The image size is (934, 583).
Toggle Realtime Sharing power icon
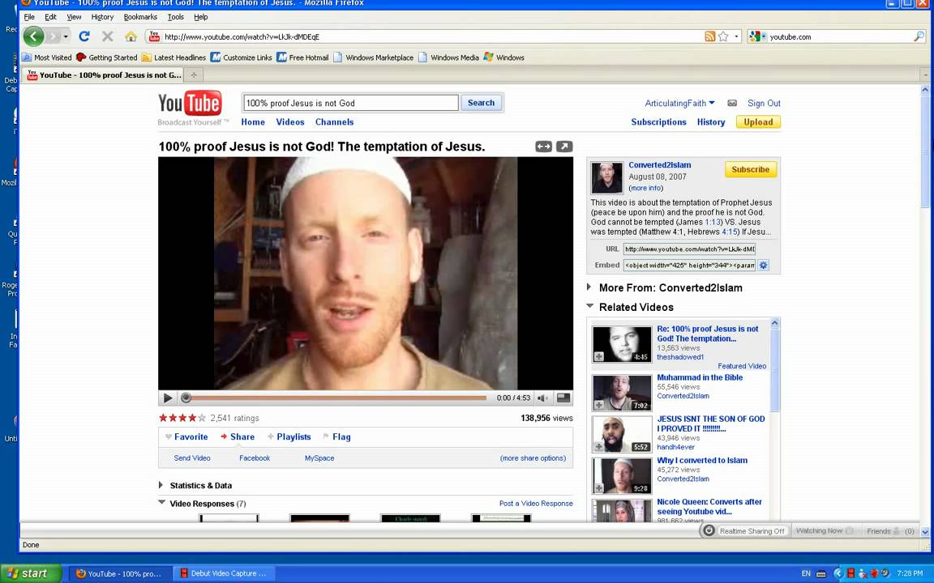709,530
